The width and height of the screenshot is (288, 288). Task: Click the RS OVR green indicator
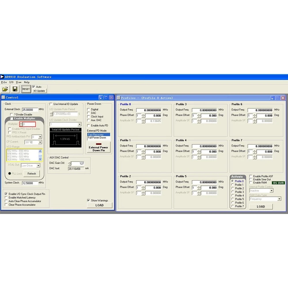(278, 183)
